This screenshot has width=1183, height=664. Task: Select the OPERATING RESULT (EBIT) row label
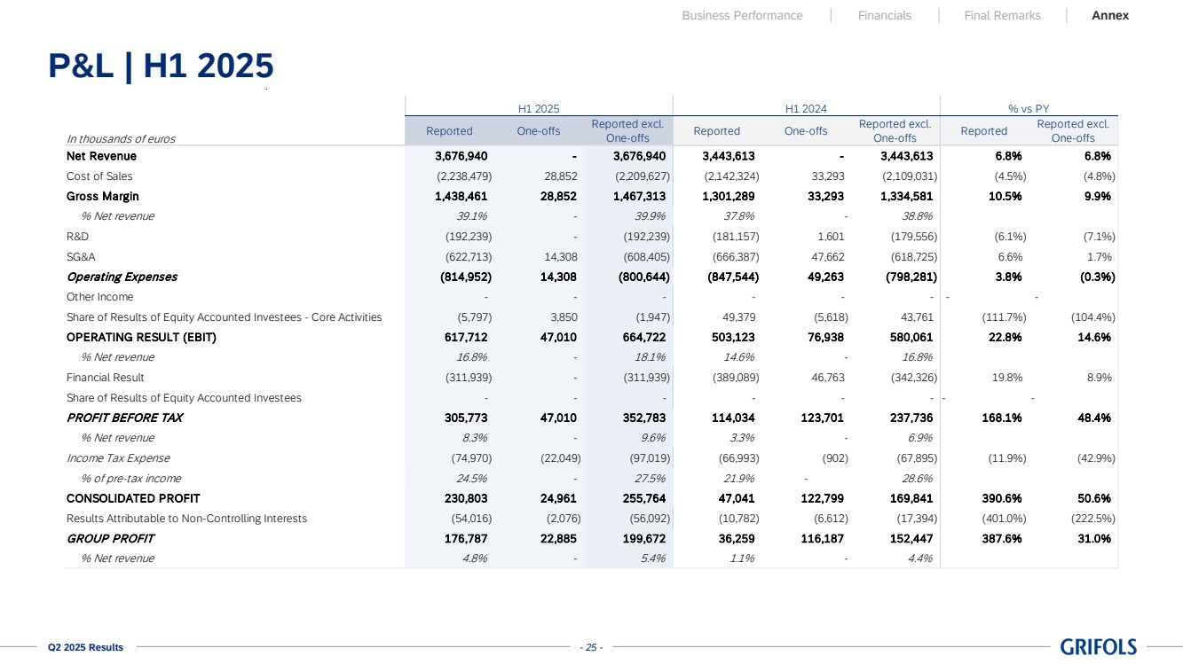(x=141, y=337)
